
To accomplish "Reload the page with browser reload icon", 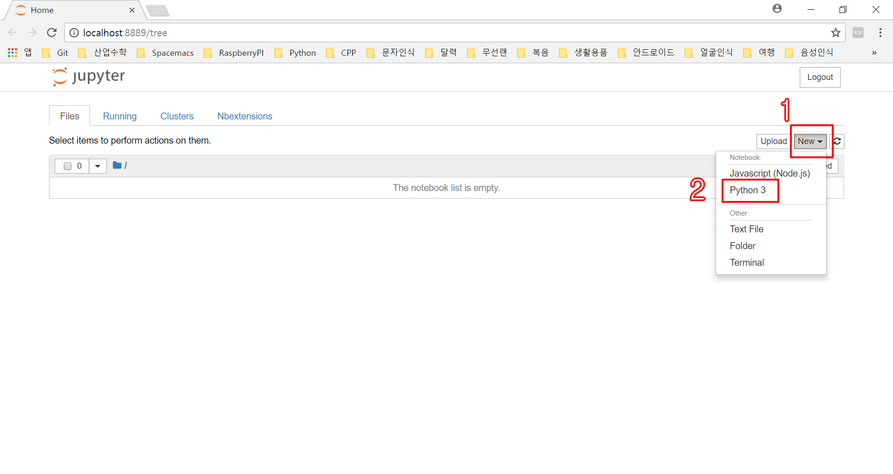I will click(x=52, y=33).
